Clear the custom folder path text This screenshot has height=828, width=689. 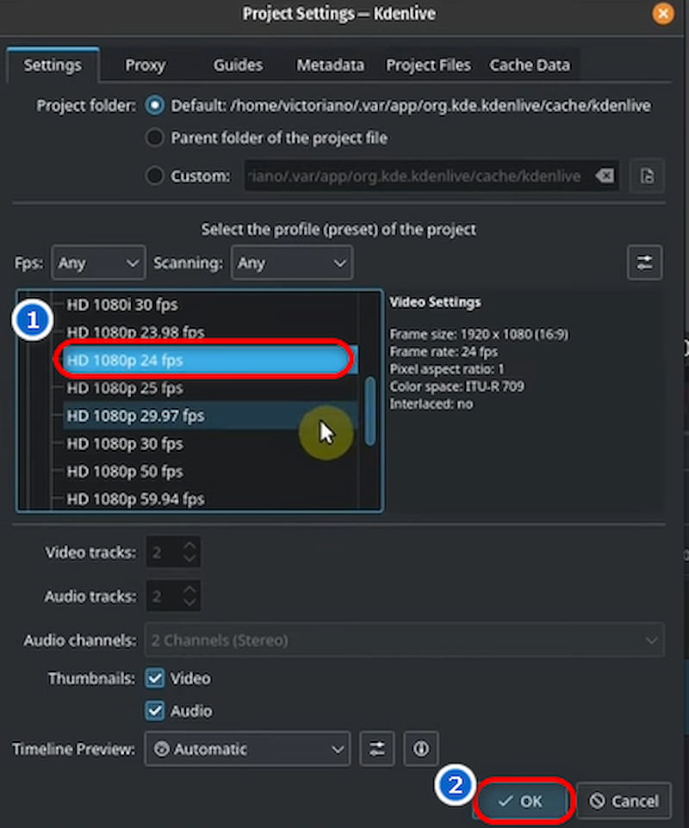click(605, 176)
